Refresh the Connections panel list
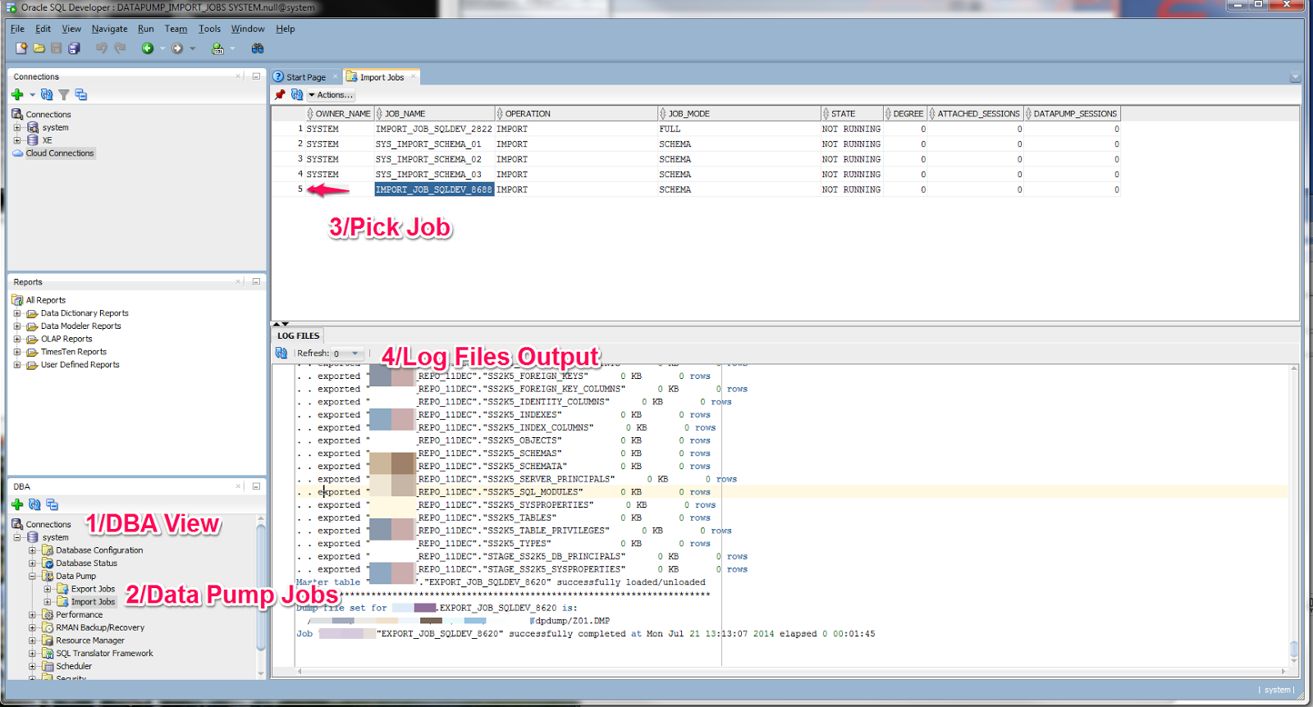 47,94
